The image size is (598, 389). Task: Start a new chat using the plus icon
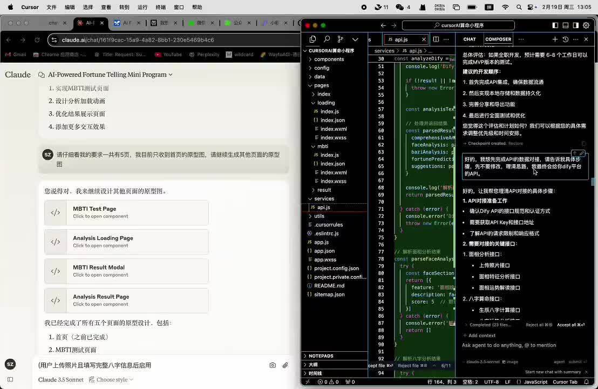click(555, 39)
